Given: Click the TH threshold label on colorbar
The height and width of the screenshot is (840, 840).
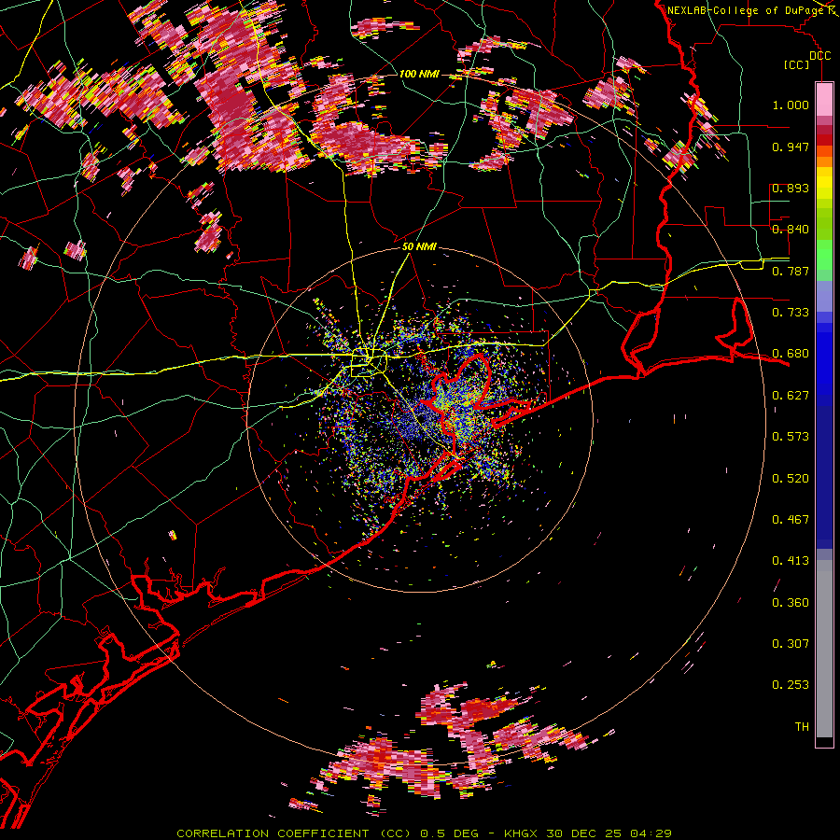Looking at the screenshot, I should click(802, 727).
